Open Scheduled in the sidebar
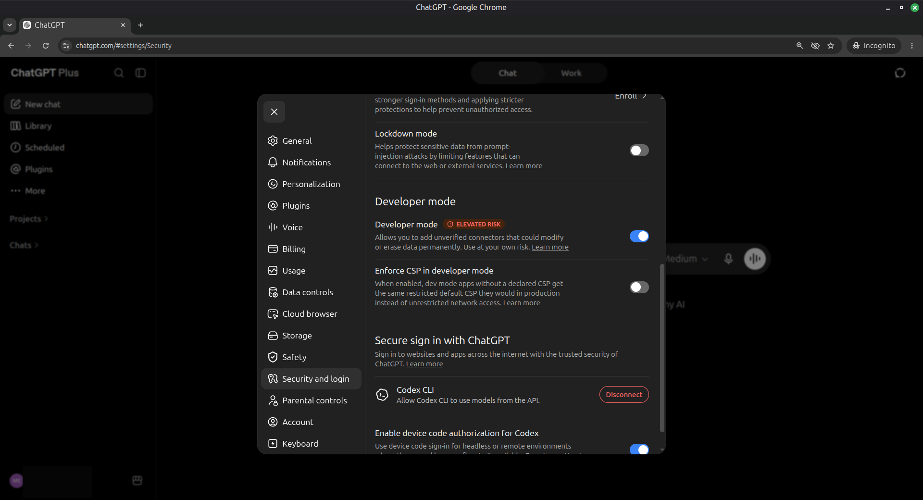The image size is (923, 500). coord(78,148)
